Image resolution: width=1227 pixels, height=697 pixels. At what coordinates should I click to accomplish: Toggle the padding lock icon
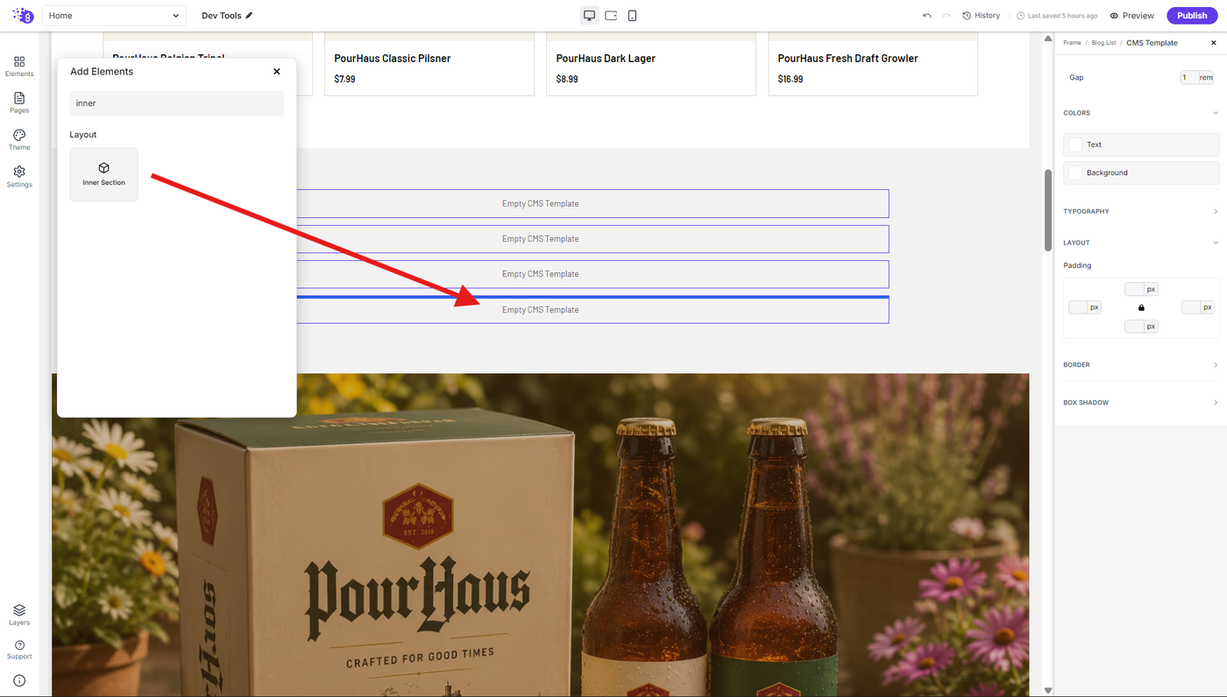coord(1141,307)
